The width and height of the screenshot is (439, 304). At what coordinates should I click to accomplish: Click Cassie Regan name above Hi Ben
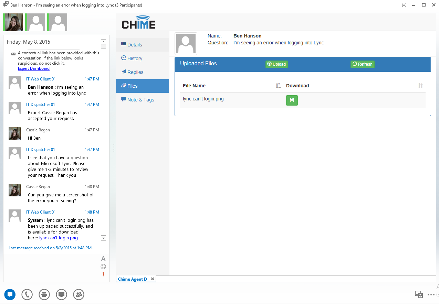[38, 130]
